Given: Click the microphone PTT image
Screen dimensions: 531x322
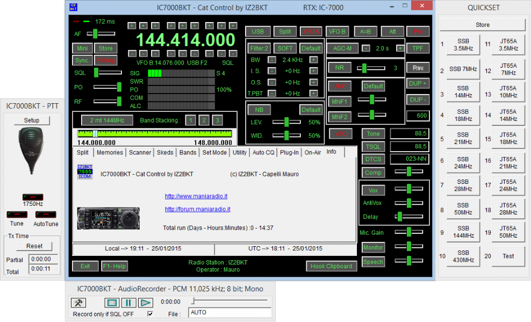Looking at the screenshot, I should [x=31, y=151].
